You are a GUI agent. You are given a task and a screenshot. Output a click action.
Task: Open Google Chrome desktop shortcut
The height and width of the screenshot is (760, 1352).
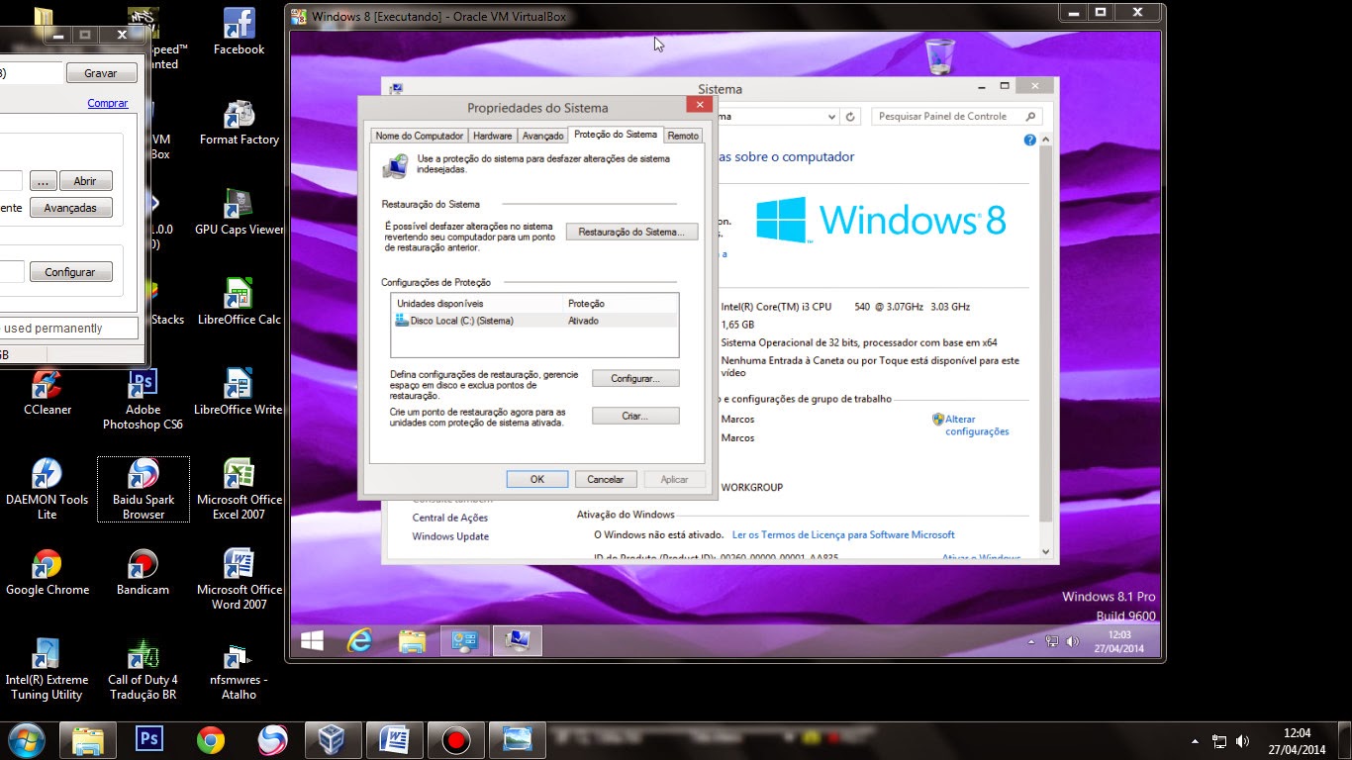tap(47, 573)
